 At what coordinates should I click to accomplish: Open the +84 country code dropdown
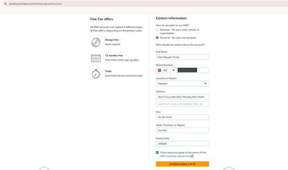(x=167, y=70)
